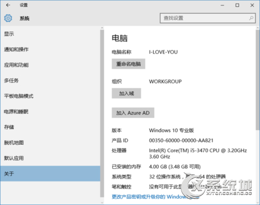This screenshot has height=205, width=260.
Task: Click the 重命名电脑 button
Action: click(128, 64)
